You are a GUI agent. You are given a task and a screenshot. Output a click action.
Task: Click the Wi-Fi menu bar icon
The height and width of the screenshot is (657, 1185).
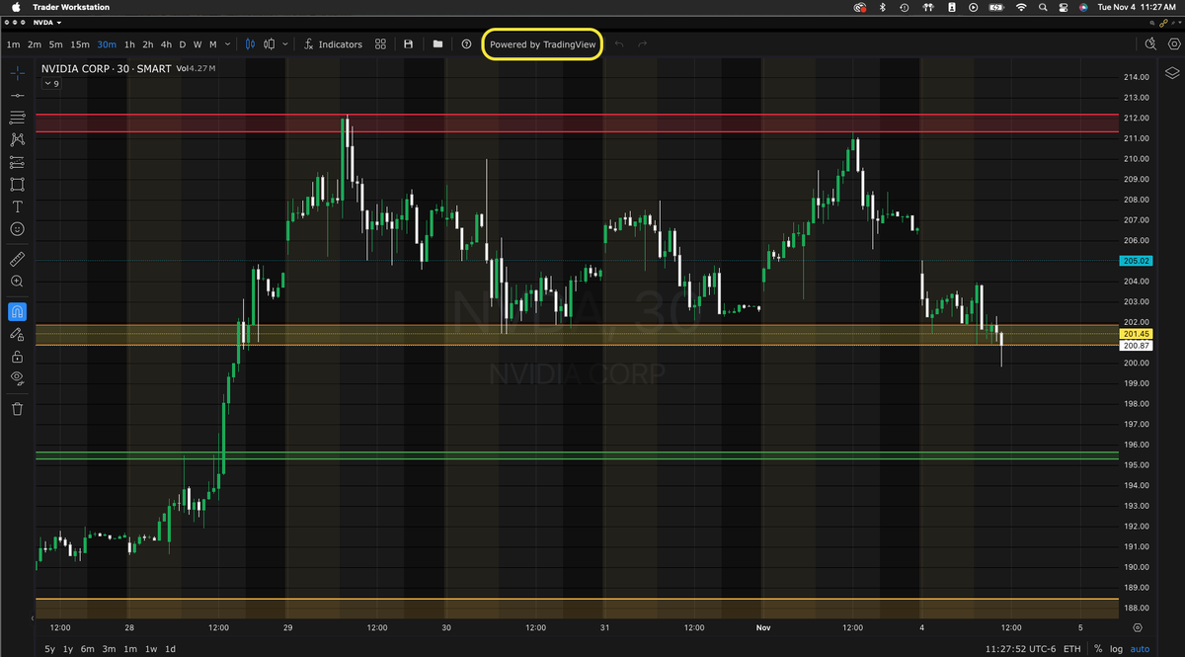coord(1021,7)
